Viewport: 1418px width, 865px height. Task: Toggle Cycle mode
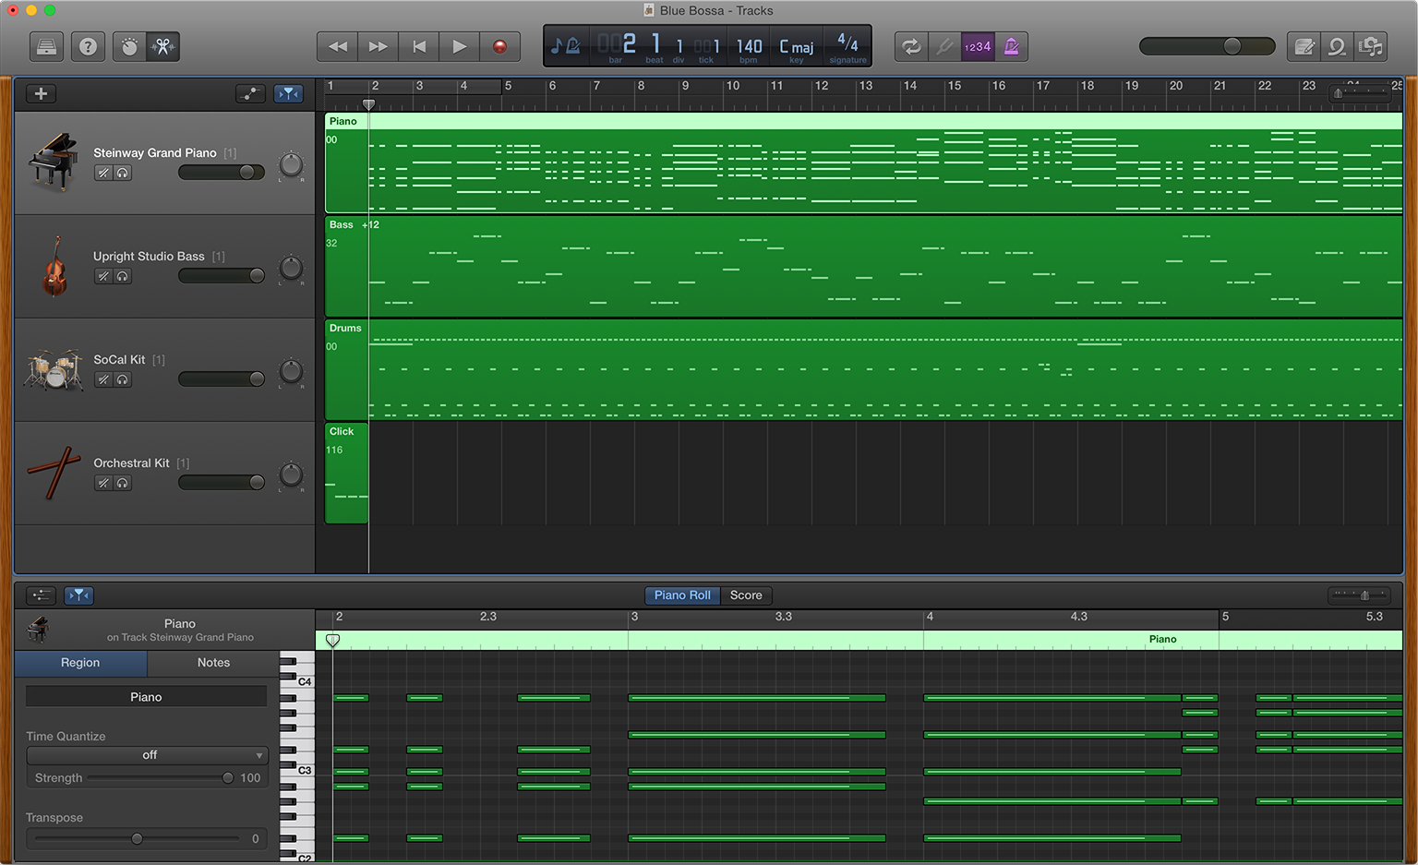[x=911, y=46]
